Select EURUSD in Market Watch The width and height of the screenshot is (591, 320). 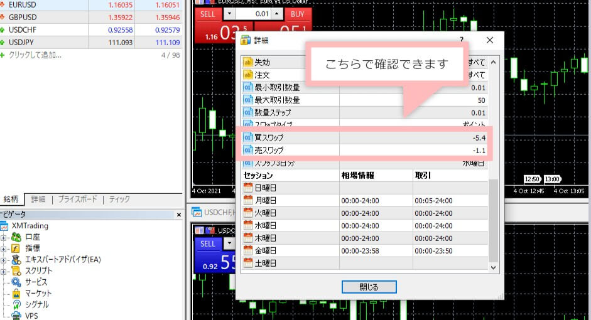90,5
